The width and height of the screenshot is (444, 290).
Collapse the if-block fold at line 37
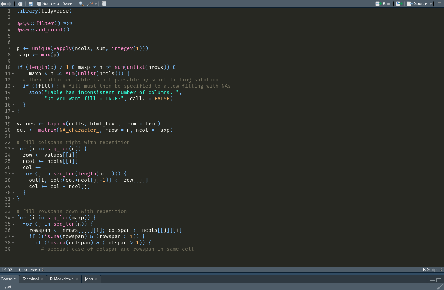(13, 237)
